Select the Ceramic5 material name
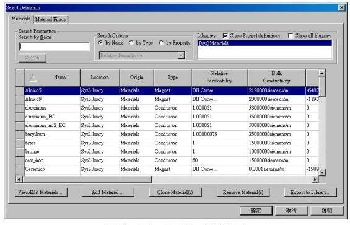The width and height of the screenshot is (350, 225). point(35,169)
